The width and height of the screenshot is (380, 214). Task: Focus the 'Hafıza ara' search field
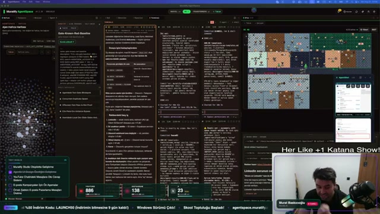coord(27,52)
